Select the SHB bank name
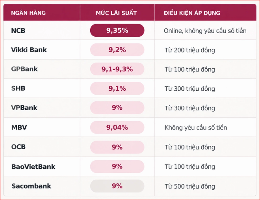Screen dimensions: 260x200 pyautogui.click(x=18, y=88)
